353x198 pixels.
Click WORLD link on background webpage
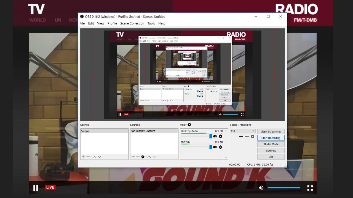[38, 20]
